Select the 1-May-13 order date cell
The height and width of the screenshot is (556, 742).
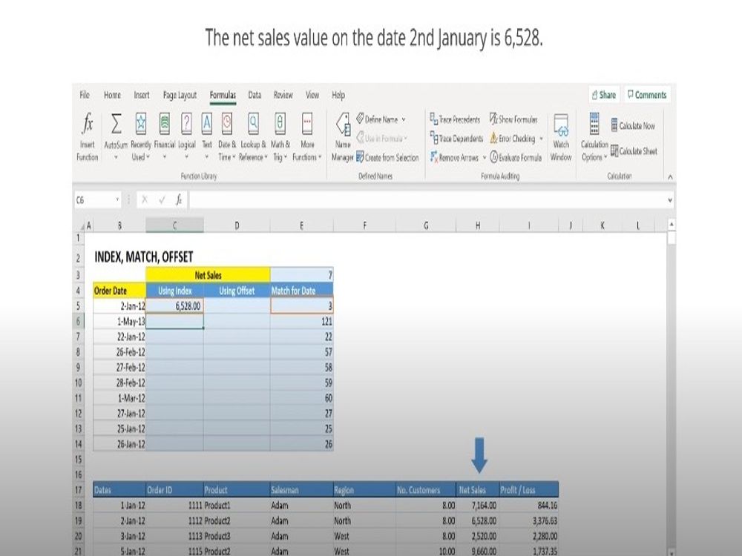(119, 322)
